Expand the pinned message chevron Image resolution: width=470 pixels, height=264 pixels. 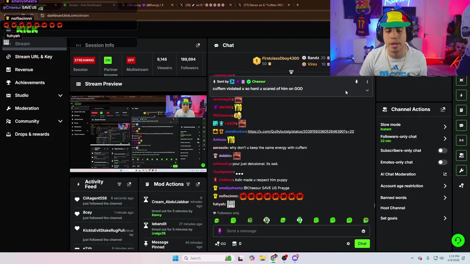click(x=367, y=90)
